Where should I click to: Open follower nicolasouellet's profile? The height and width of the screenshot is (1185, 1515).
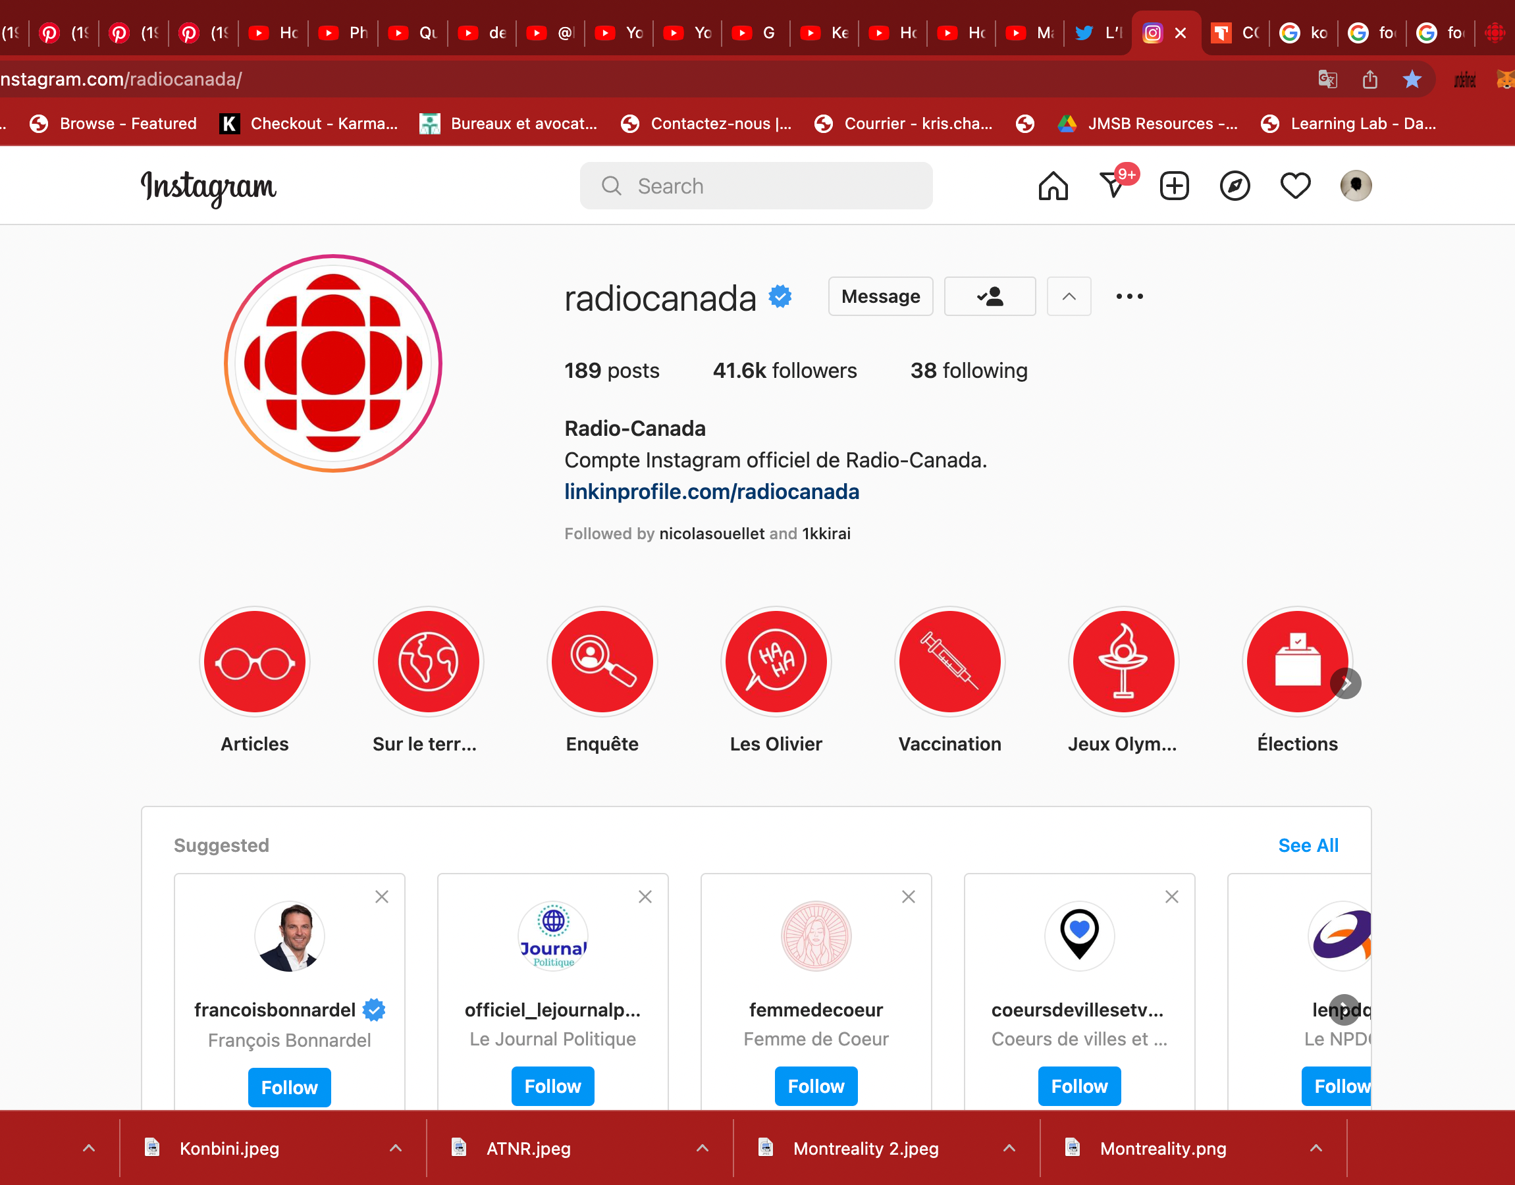pyautogui.click(x=712, y=533)
